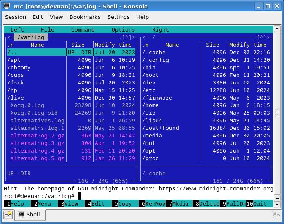Click the left panel history dropdown [^]
This screenshot has height=224, width=284.
tap(126, 37)
